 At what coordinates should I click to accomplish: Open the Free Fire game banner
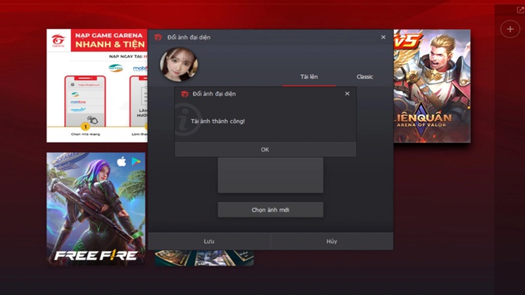pos(96,209)
